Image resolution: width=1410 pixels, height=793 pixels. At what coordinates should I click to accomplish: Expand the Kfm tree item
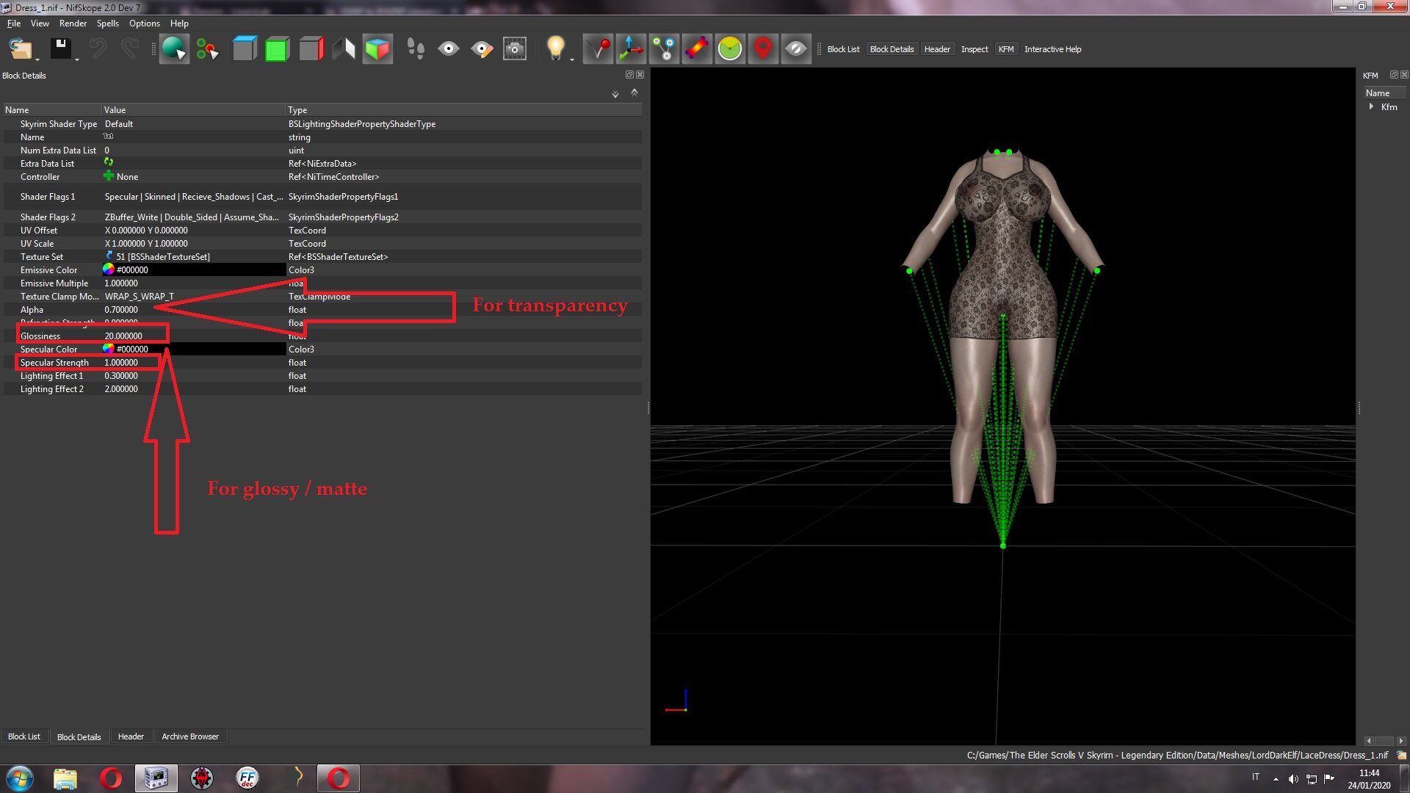point(1371,106)
